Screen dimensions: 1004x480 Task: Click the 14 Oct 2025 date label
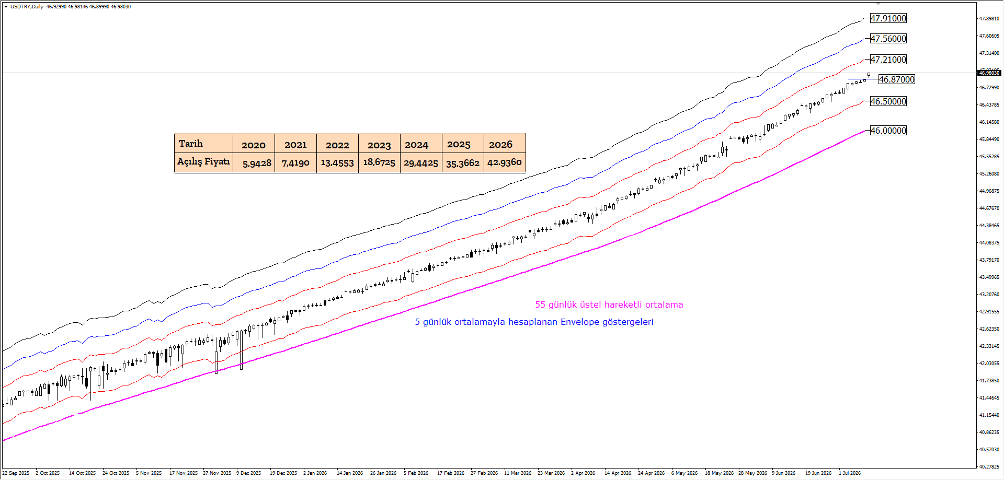[82, 473]
